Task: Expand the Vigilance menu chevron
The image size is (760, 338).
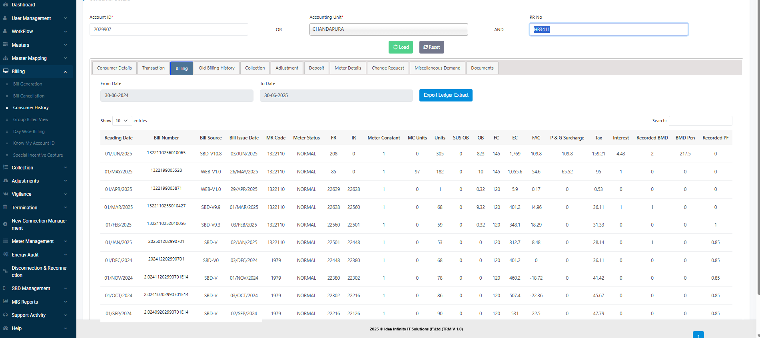Action: point(66,194)
